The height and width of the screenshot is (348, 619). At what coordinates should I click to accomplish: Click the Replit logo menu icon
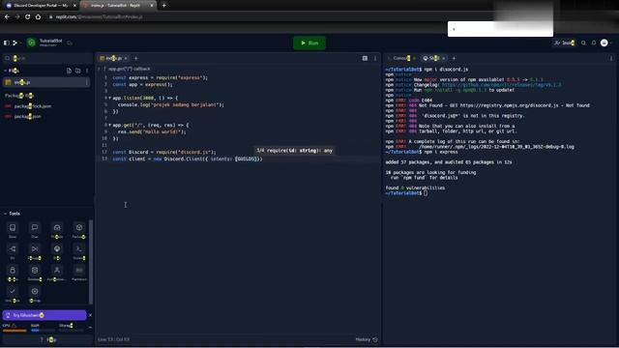tap(15, 43)
